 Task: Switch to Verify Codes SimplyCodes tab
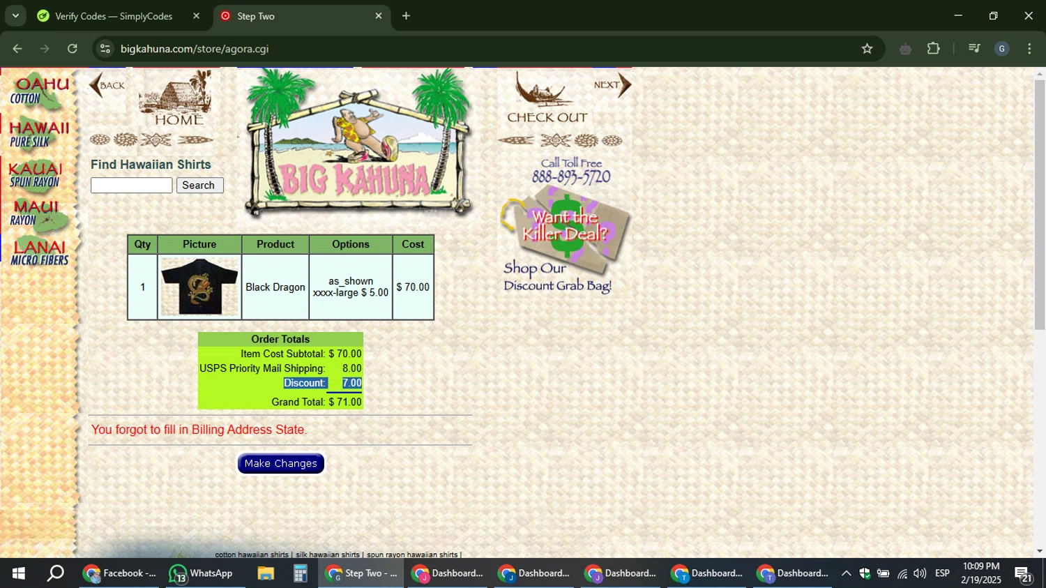click(114, 16)
